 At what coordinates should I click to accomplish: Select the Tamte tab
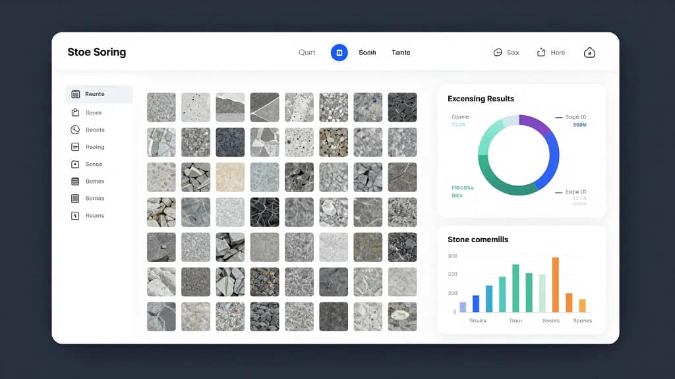coord(401,53)
